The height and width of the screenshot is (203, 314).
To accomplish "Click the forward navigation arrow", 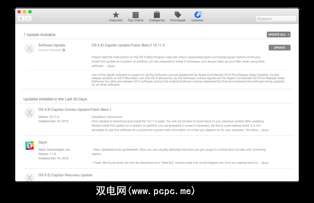I will 28,19.
